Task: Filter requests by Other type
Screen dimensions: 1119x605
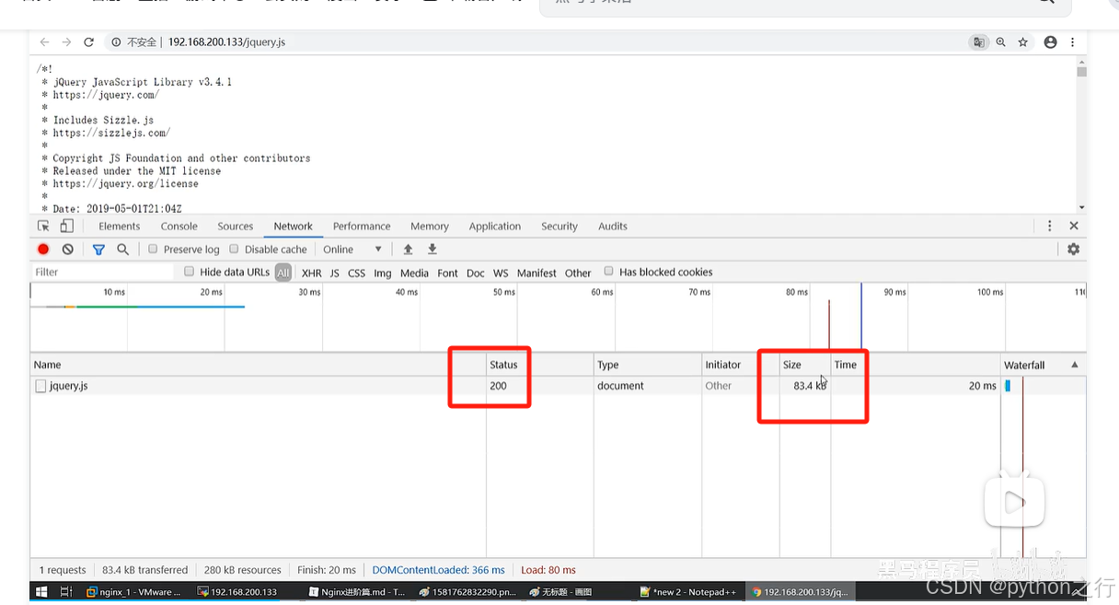Action: click(x=578, y=273)
